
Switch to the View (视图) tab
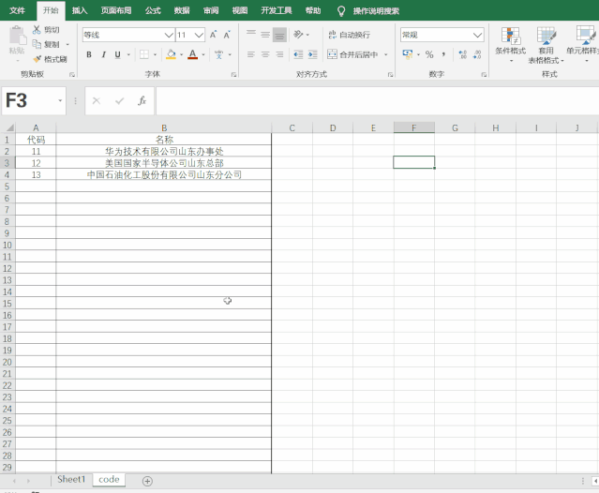tap(240, 10)
